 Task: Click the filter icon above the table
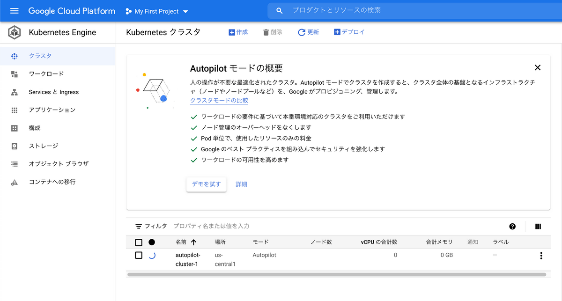click(139, 227)
